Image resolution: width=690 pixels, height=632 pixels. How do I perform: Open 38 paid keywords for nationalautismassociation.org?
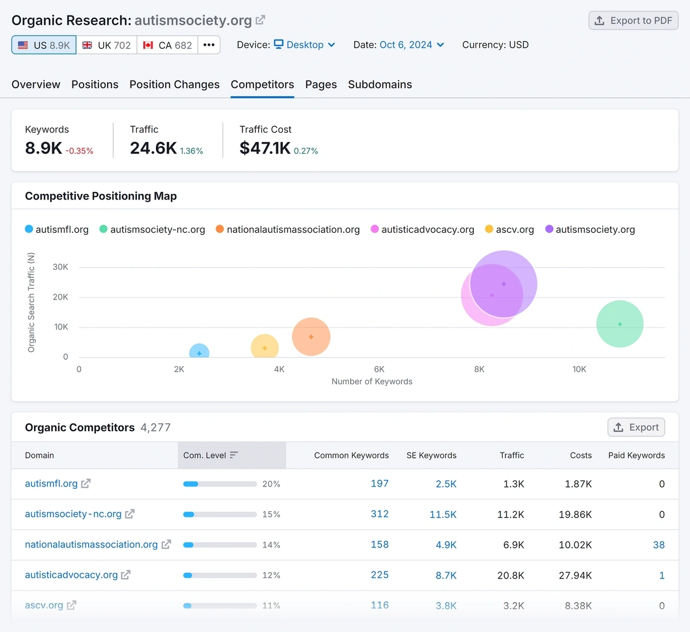[x=659, y=545]
